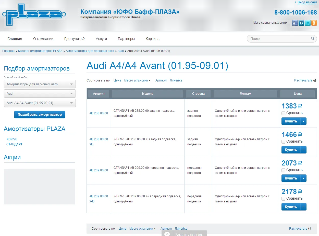This screenshot has width=319, height=236.
Task: Open article link AB 238.00.00 XD
Action: click(99, 142)
